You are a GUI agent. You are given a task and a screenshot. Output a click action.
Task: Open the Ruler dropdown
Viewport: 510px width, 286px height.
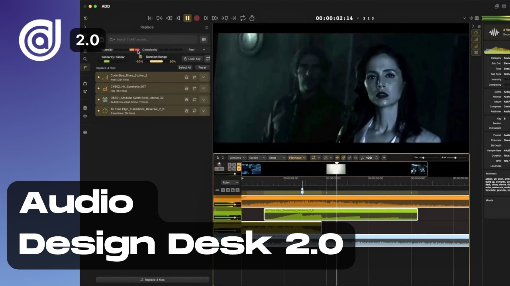coord(231,183)
